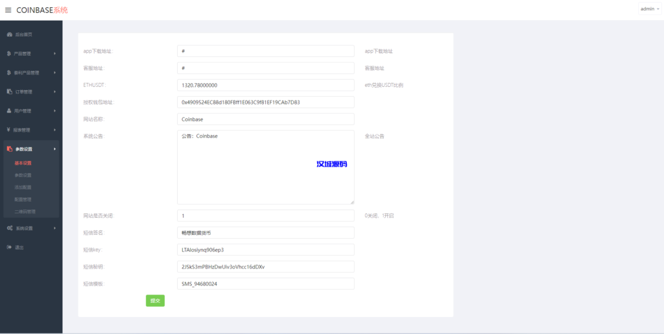The image size is (664, 334).
Task: Click the red 参数设置 sidebar icon
Action: 9,149
